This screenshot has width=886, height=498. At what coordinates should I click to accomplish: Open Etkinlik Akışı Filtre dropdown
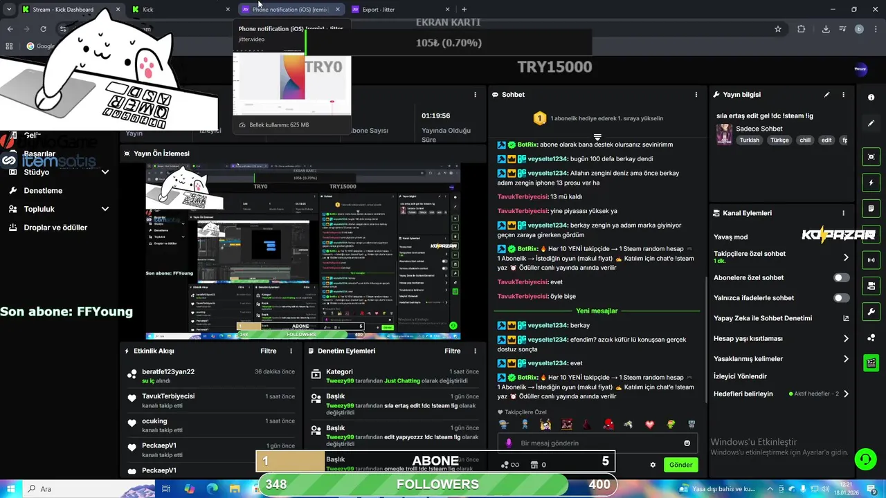tap(269, 351)
